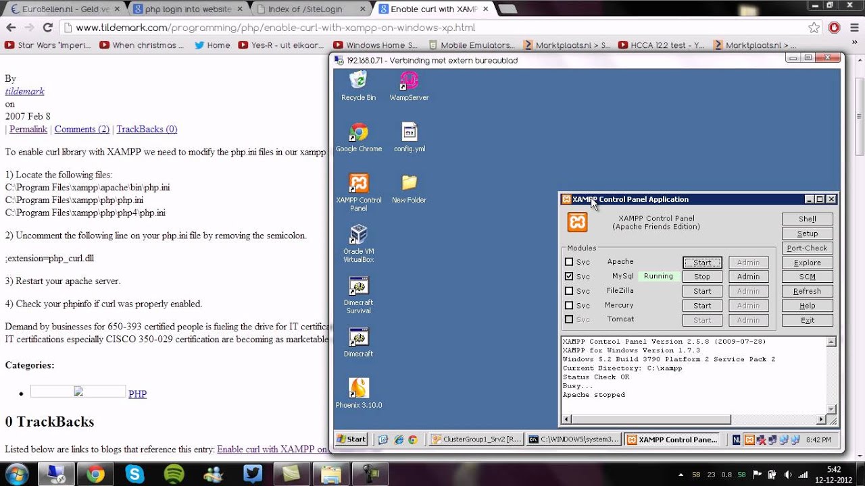Open SCM from XAMPP panel
The image size is (865, 486).
[x=807, y=277]
